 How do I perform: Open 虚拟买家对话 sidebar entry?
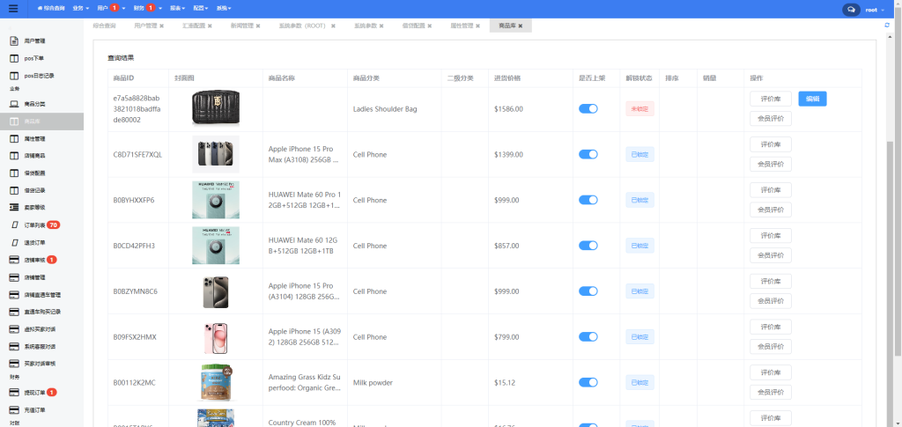click(x=42, y=329)
